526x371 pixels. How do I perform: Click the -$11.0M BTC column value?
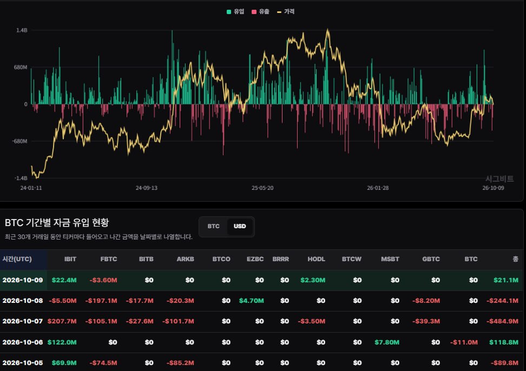[464, 342]
